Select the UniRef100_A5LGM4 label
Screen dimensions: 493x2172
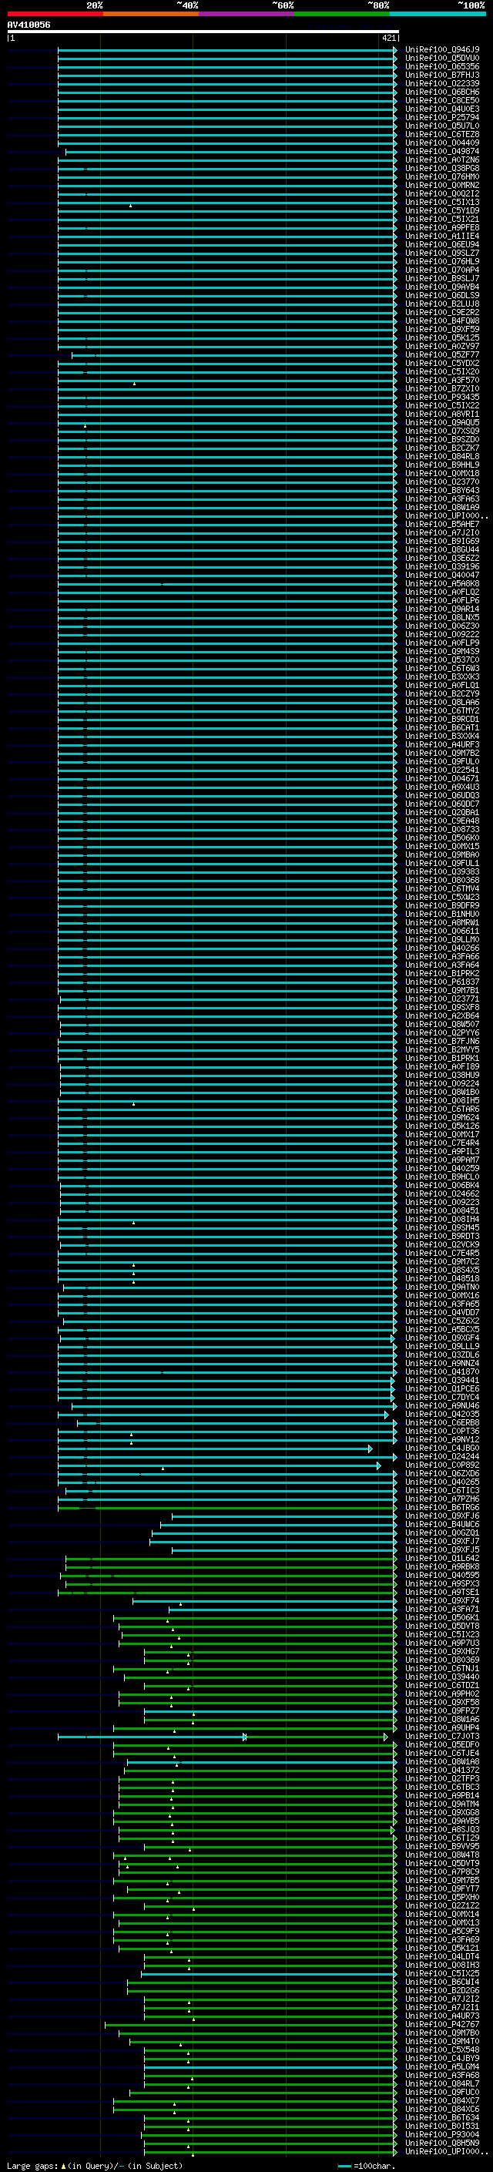tap(441, 2066)
